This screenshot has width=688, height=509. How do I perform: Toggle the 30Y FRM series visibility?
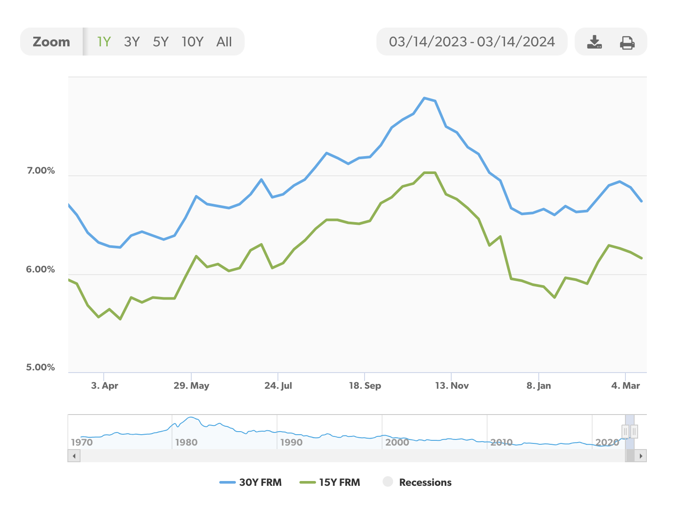click(260, 482)
